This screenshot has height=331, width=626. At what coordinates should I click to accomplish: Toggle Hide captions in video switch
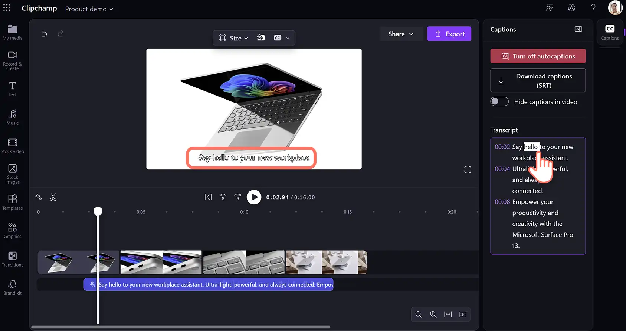[x=499, y=101]
